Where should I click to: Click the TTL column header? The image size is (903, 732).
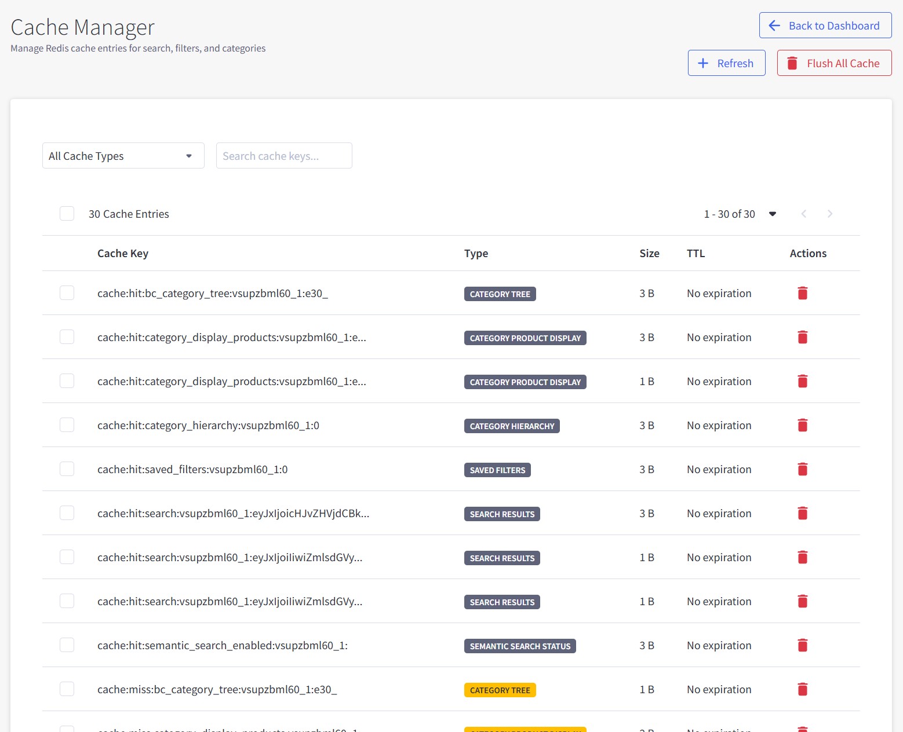coord(696,253)
